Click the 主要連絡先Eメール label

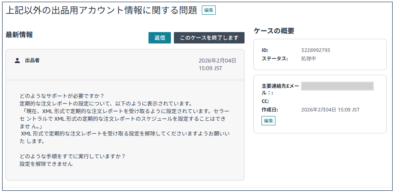point(280,86)
